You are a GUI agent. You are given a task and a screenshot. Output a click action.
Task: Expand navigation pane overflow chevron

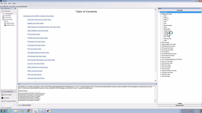click(x=15, y=104)
